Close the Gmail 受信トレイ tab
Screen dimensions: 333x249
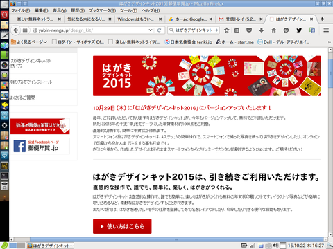point(261,19)
